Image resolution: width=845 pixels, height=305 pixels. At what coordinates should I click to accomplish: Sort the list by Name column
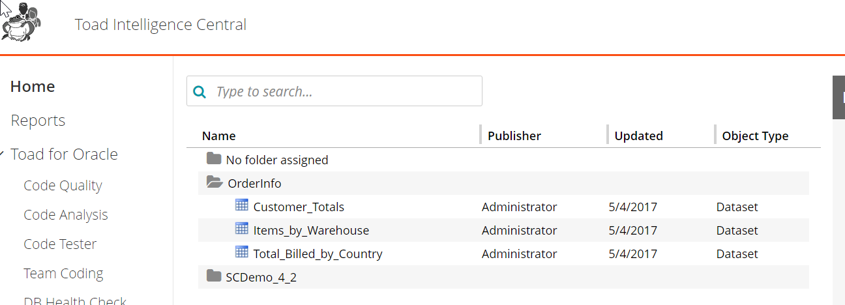pyautogui.click(x=219, y=136)
